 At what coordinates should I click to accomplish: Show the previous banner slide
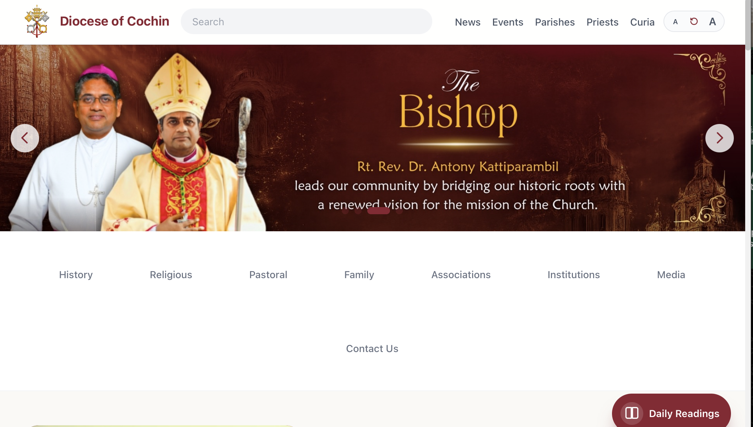coord(25,138)
